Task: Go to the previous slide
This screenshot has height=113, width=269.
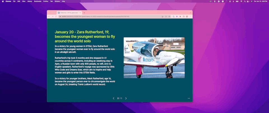Action: [x=113, y=98]
